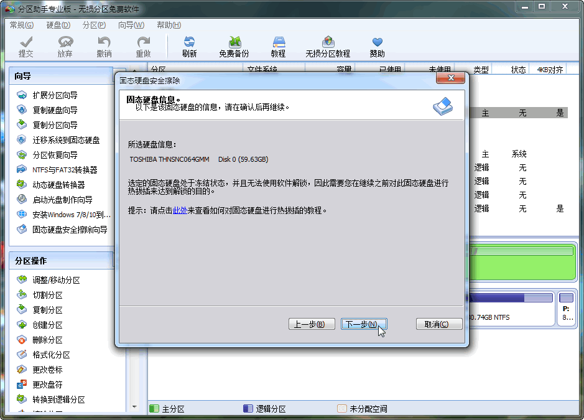The height and width of the screenshot is (420, 584).
Task: Click the 未分配空间 legend color box
Action: click(x=341, y=409)
